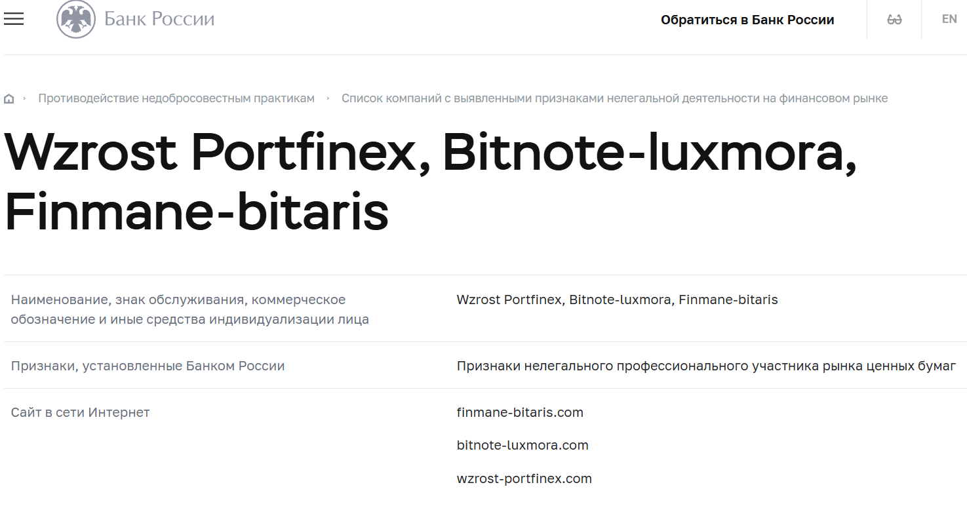Open "Обратиться в Банк России"
967x506 pixels.
(x=747, y=20)
